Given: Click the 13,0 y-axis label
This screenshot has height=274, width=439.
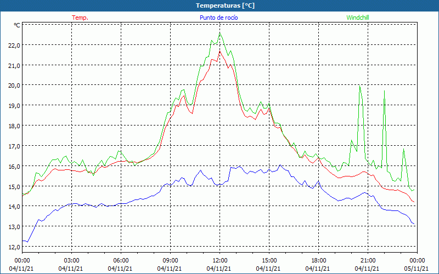Looking at the screenshot, I should click(14, 227).
